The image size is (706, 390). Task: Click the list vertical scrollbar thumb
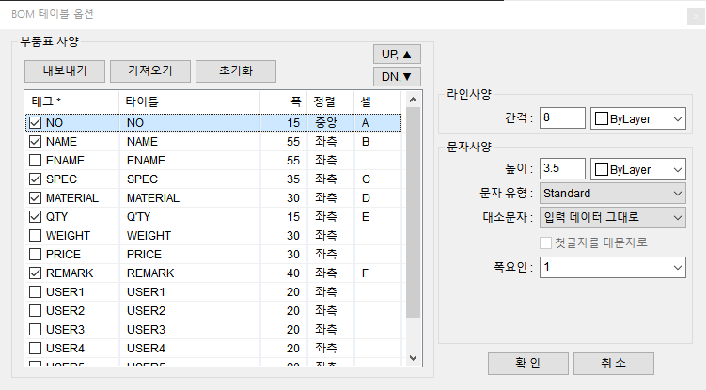click(x=414, y=212)
